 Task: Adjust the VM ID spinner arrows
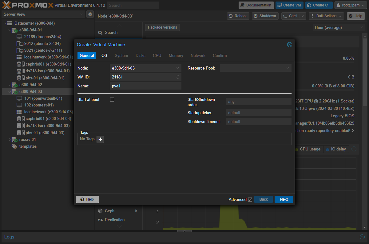[x=178, y=77]
